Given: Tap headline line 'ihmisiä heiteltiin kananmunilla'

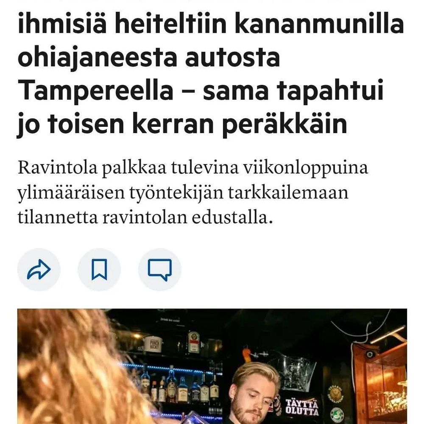Looking at the screenshot, I should coord(211,23).
